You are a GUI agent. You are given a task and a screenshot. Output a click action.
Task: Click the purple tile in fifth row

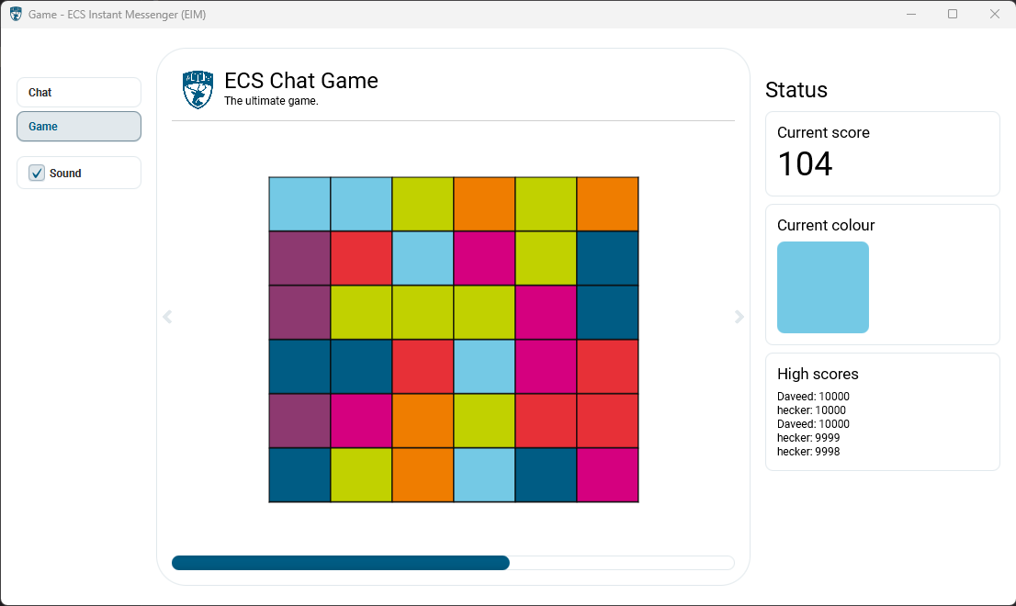tap(299, 421)
